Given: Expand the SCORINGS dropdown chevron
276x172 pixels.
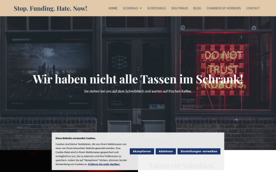Looking at the screenshot, I should coord(141,8).
